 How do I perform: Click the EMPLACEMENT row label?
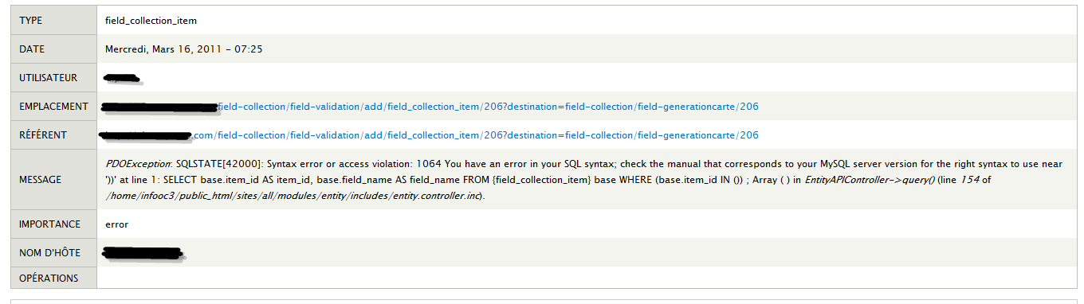(53, 107)
